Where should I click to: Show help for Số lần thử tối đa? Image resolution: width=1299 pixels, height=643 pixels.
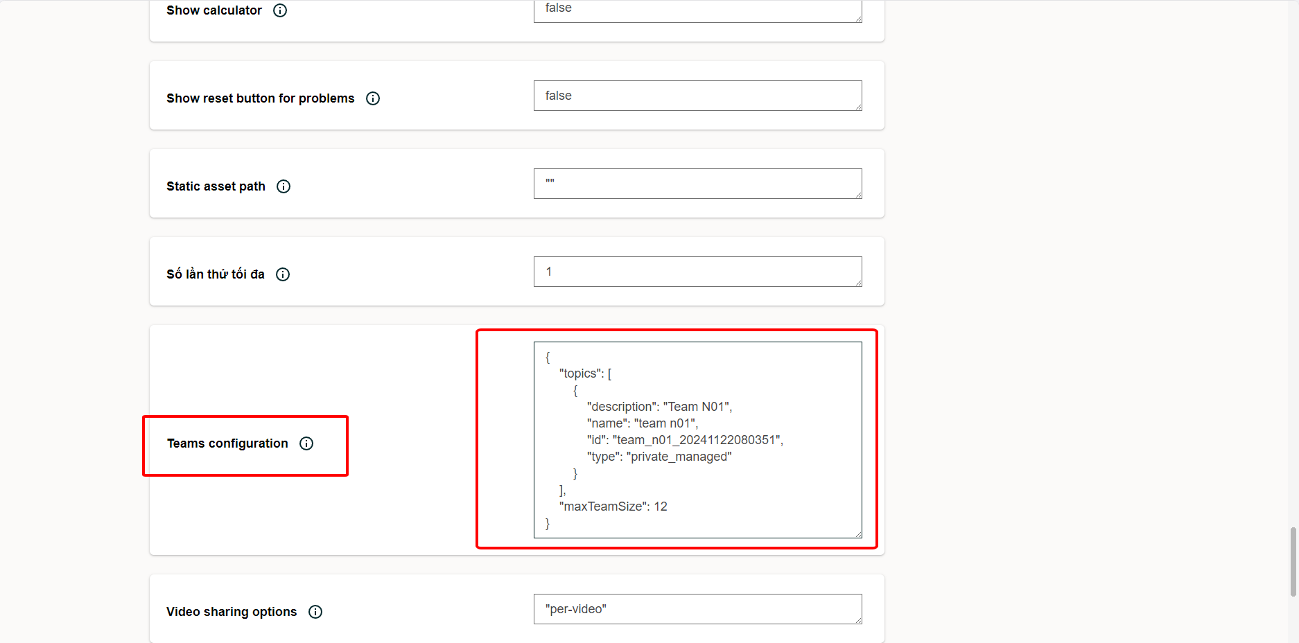(283, 274)
